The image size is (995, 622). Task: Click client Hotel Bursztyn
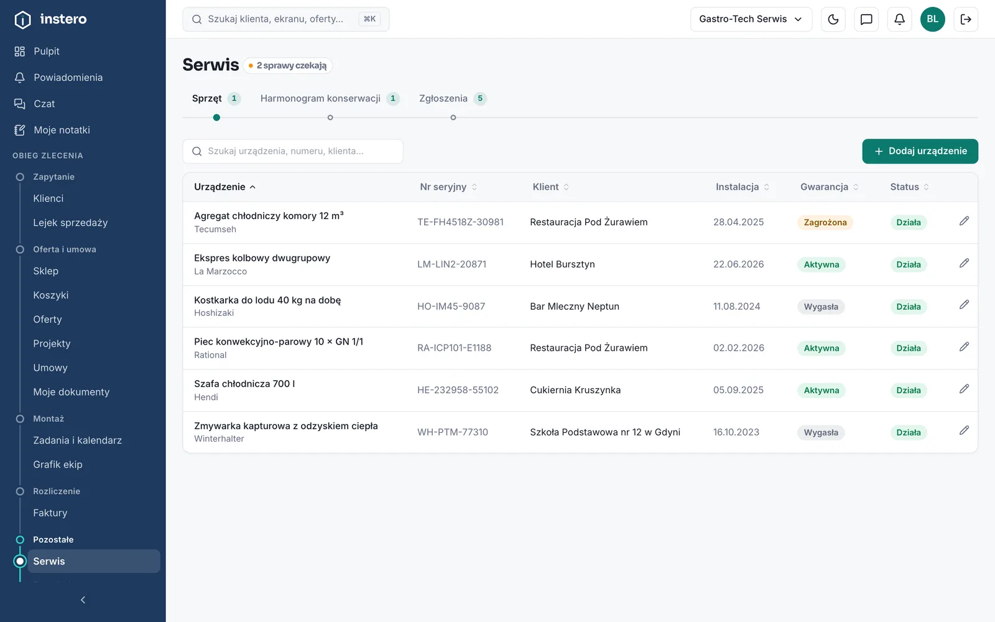pos(562,264)
